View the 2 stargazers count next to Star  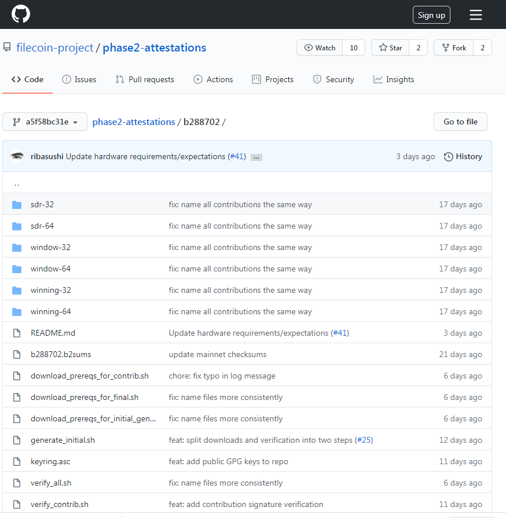click(419, 48)
